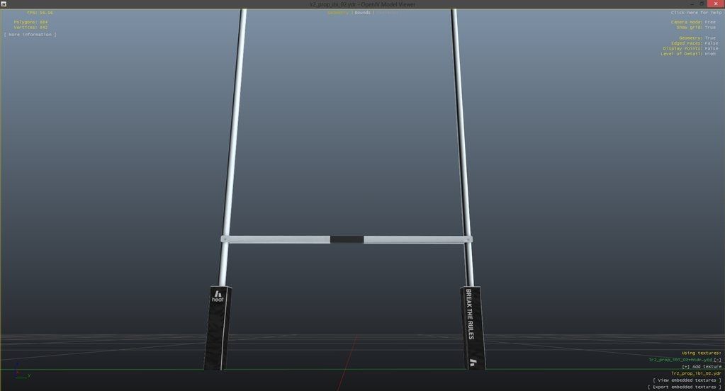Screen dimensions: 725x391
Task: Close the OpenIV Model Viewer window
Action: tap(716, 4)
